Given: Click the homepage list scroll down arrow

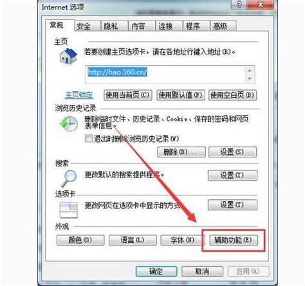Looking at the screenshot, I should (x=250, y=78).
